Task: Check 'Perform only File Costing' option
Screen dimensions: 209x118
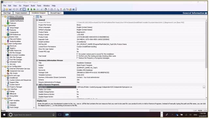Action: [x=78, y=56]
